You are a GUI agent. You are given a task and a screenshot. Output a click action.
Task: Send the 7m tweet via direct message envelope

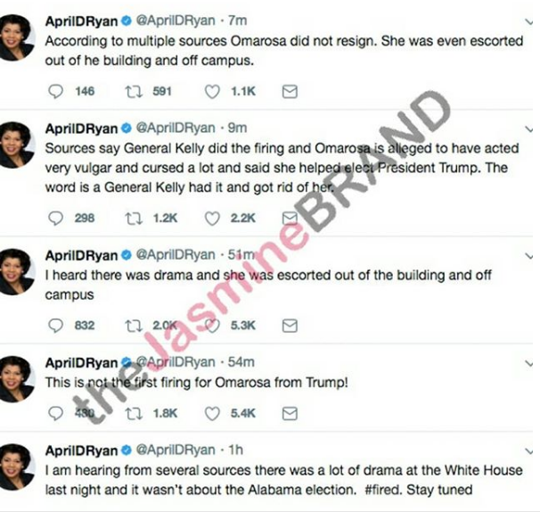pos(290,91)
